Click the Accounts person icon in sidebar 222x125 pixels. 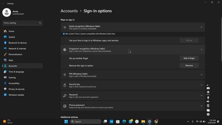[x=5, y=66]
